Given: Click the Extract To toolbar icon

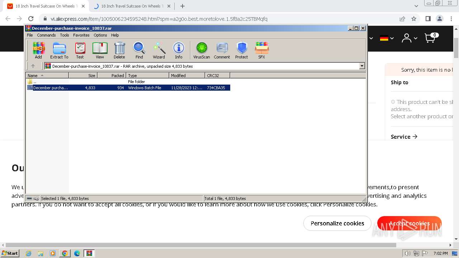Looking at the screenshot, I should coord(59,50).
